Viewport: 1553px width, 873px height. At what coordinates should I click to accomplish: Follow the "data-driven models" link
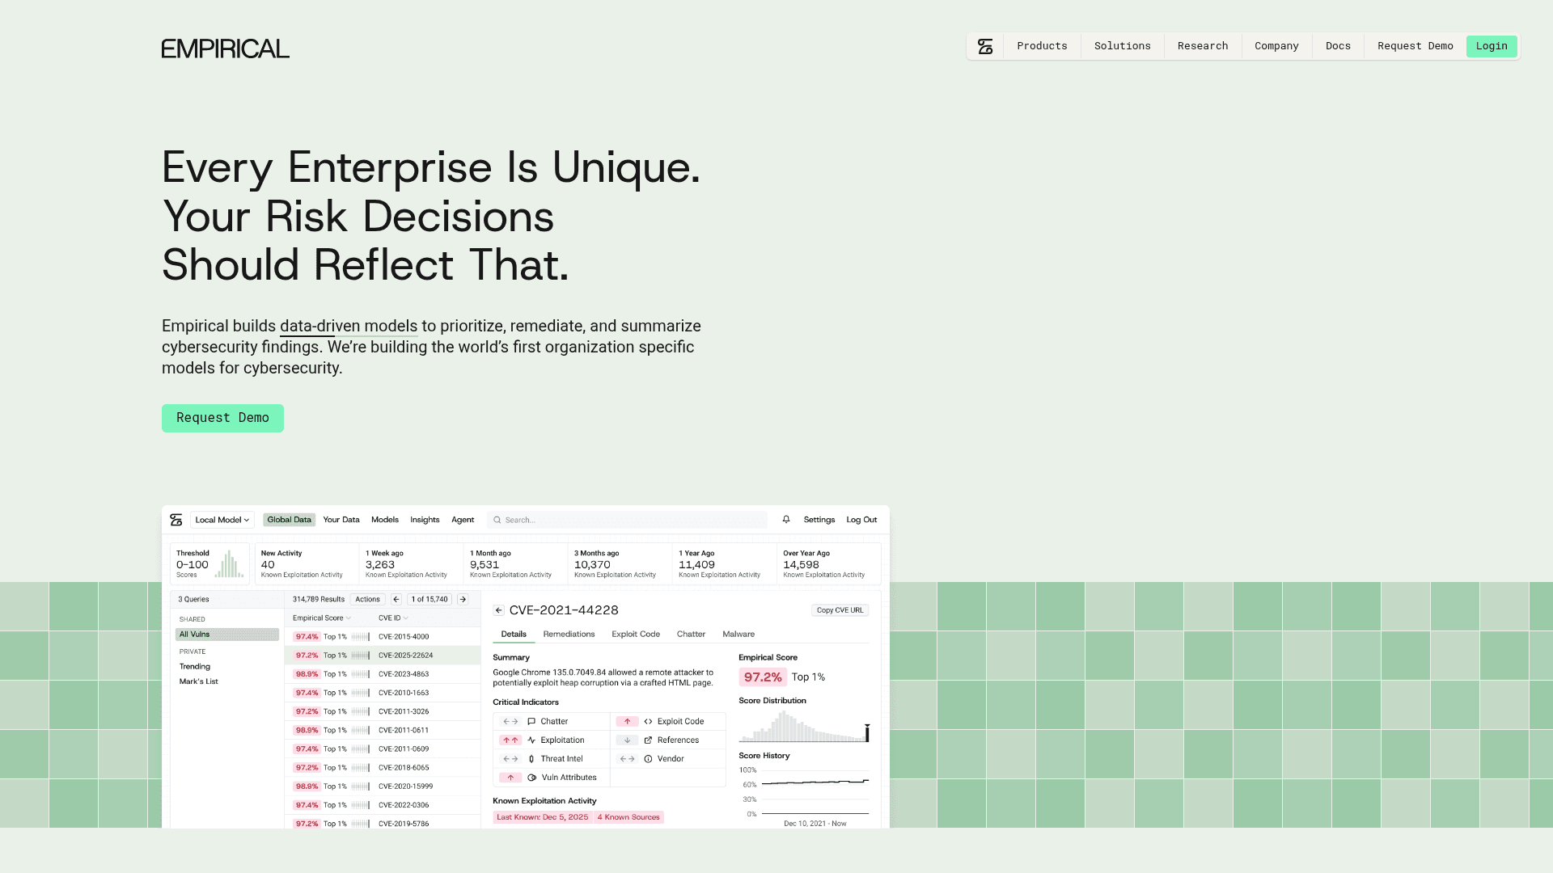pos(349,327)
